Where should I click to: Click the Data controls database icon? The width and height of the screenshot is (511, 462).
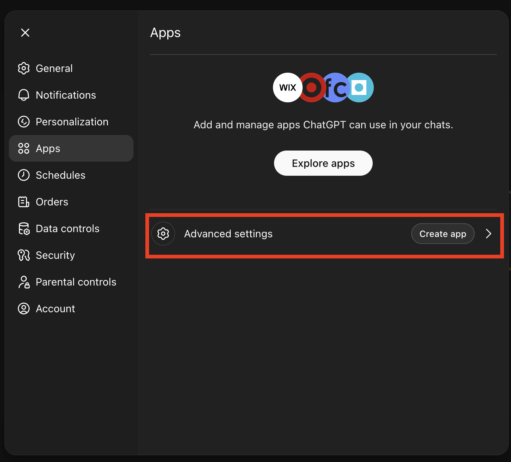coord(24,228)
